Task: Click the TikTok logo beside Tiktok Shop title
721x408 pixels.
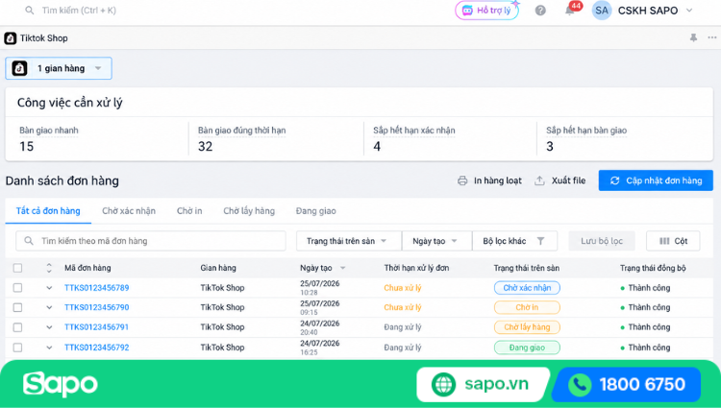Action: point(11,38)
